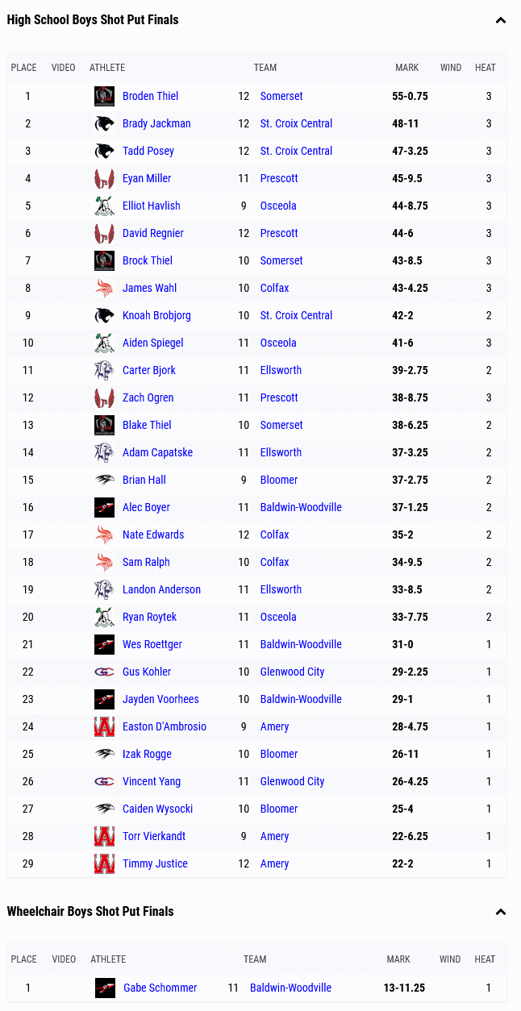Click Bloomer hawk logo next to Brian Hall
The width and height of the screenshot is (521, 1011).
click(x=104, y=480)
